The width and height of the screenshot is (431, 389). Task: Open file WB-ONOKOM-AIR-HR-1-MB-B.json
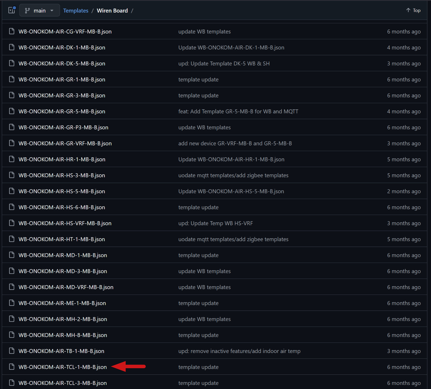point(62,159)
